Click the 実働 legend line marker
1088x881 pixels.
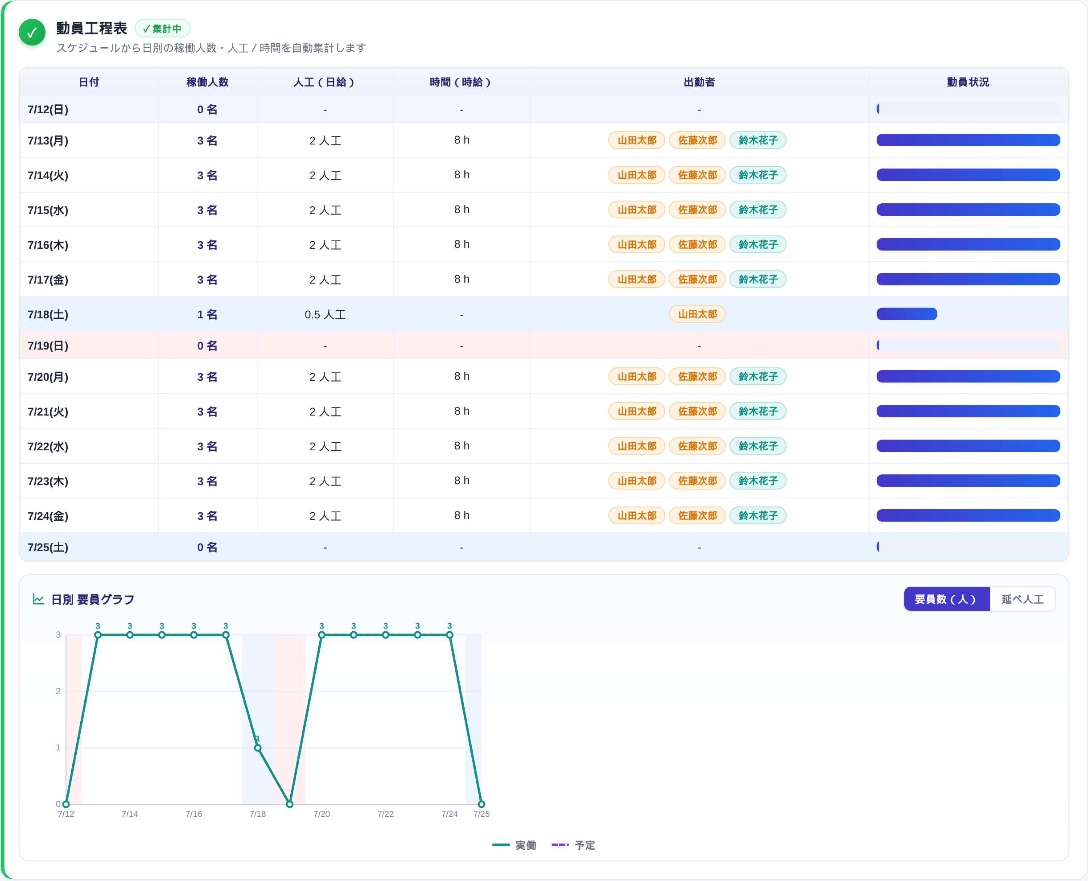500,845
